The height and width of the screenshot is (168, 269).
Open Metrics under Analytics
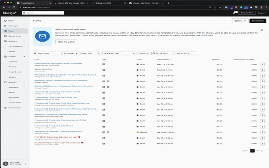[x=11, y=92]
